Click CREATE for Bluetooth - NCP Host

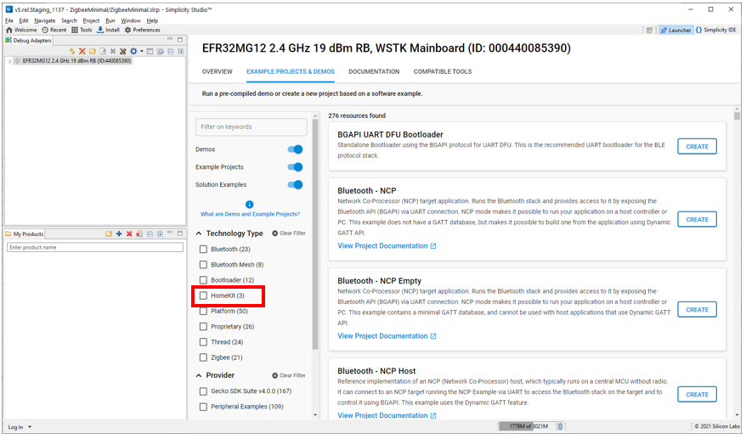tap(697, 395)
